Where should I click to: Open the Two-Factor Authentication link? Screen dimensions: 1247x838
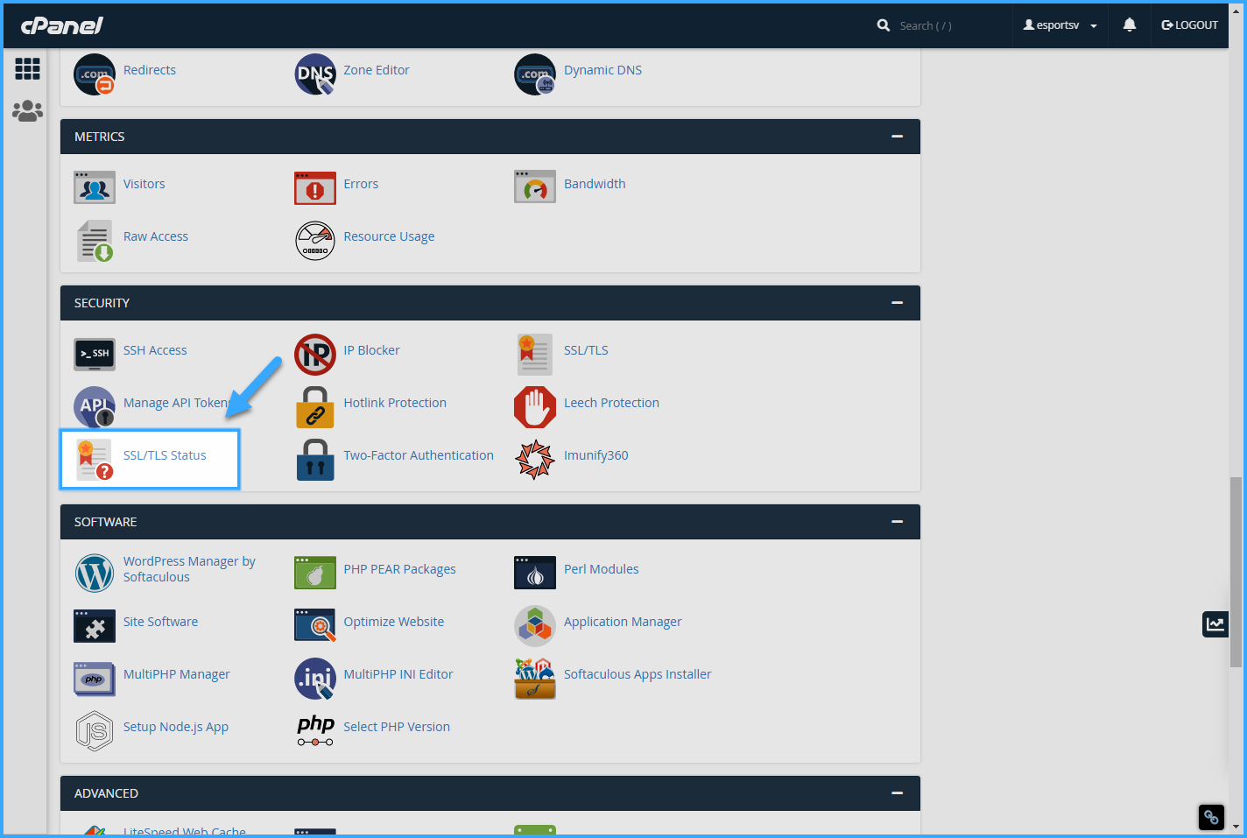coord(419,455)
